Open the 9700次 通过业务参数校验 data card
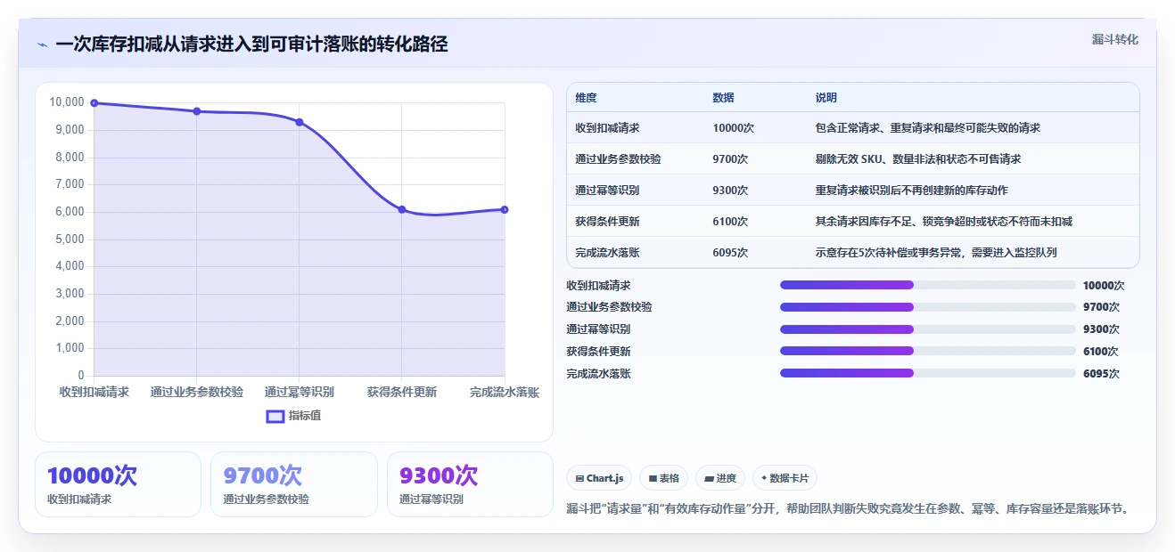1175x552 pixels. click(294, 484)
